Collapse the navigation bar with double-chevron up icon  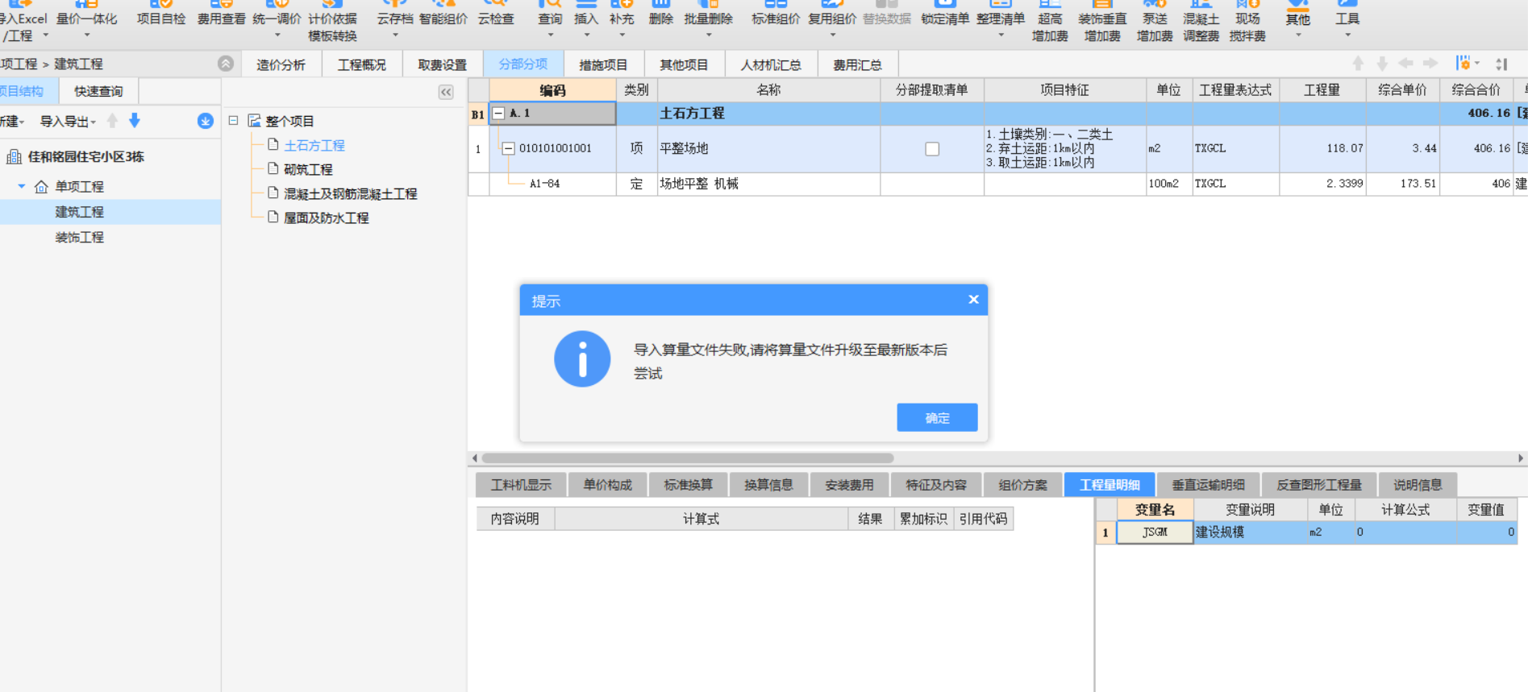(226, 64)
